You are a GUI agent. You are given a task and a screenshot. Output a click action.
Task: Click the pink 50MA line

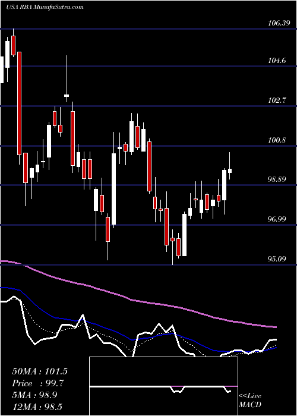tap(138, 301)
